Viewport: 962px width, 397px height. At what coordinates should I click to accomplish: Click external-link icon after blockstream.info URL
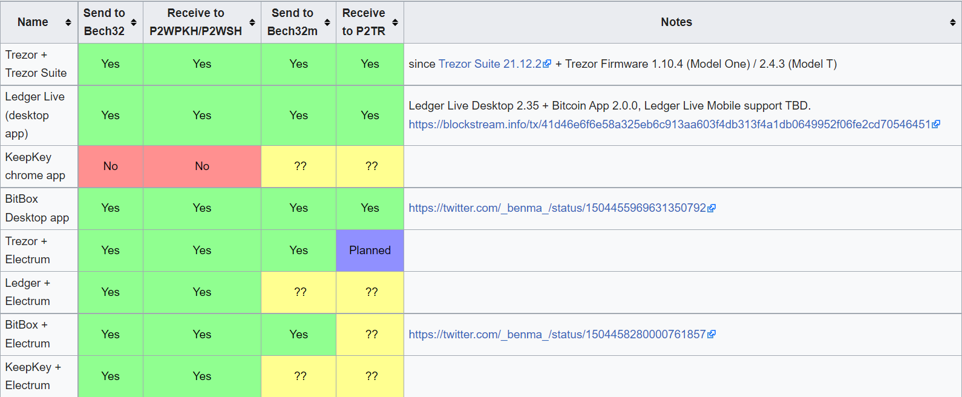click(937, 124)
